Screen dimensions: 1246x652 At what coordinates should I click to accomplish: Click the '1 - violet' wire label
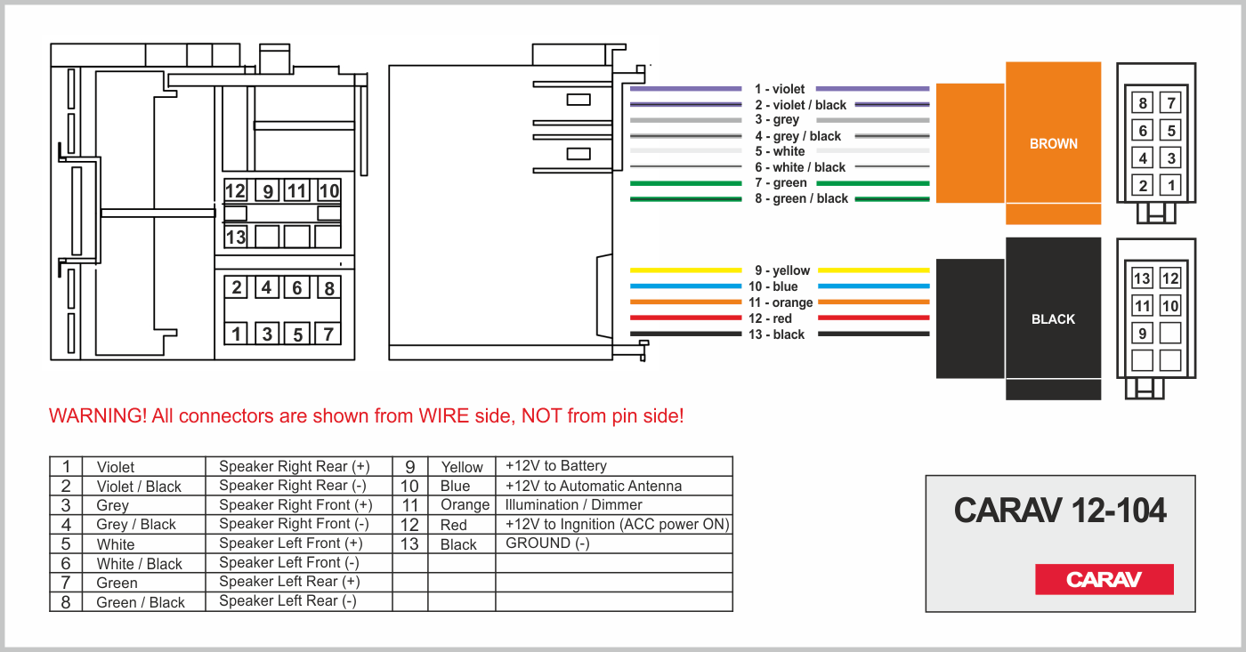pos(779,89)
